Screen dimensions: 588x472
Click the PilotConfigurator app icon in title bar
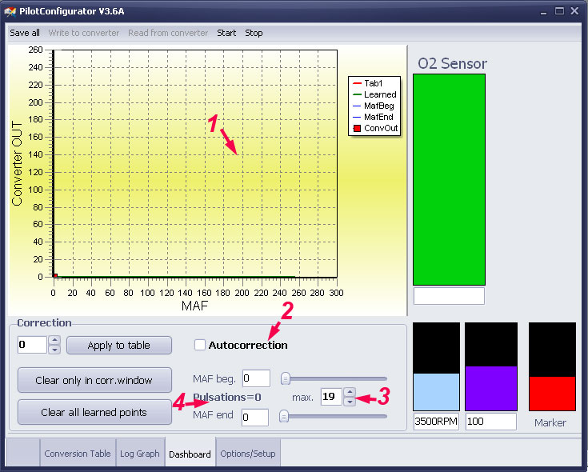click(10, 11)
